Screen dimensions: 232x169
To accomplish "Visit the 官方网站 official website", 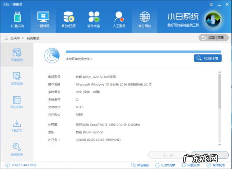I will tap(145, 20).
